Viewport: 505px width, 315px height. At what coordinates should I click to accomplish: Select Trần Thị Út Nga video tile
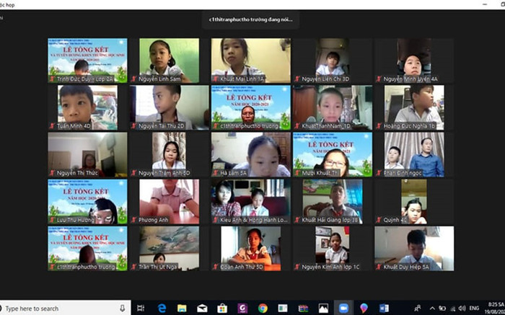pos(169,249)
